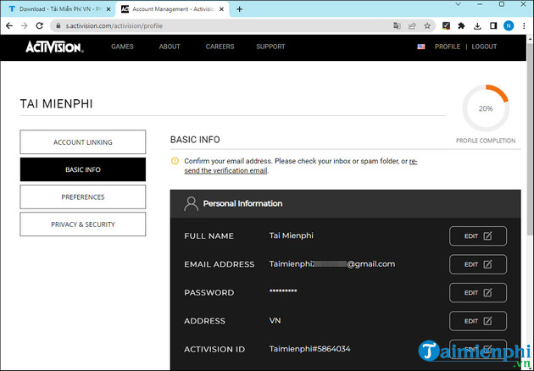Close the Account Management tab
This screenshot has width=534, height=371.
click(221, 9)
